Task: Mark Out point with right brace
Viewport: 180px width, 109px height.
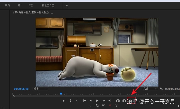Action: pyautogui.click(x=76, y=101)
